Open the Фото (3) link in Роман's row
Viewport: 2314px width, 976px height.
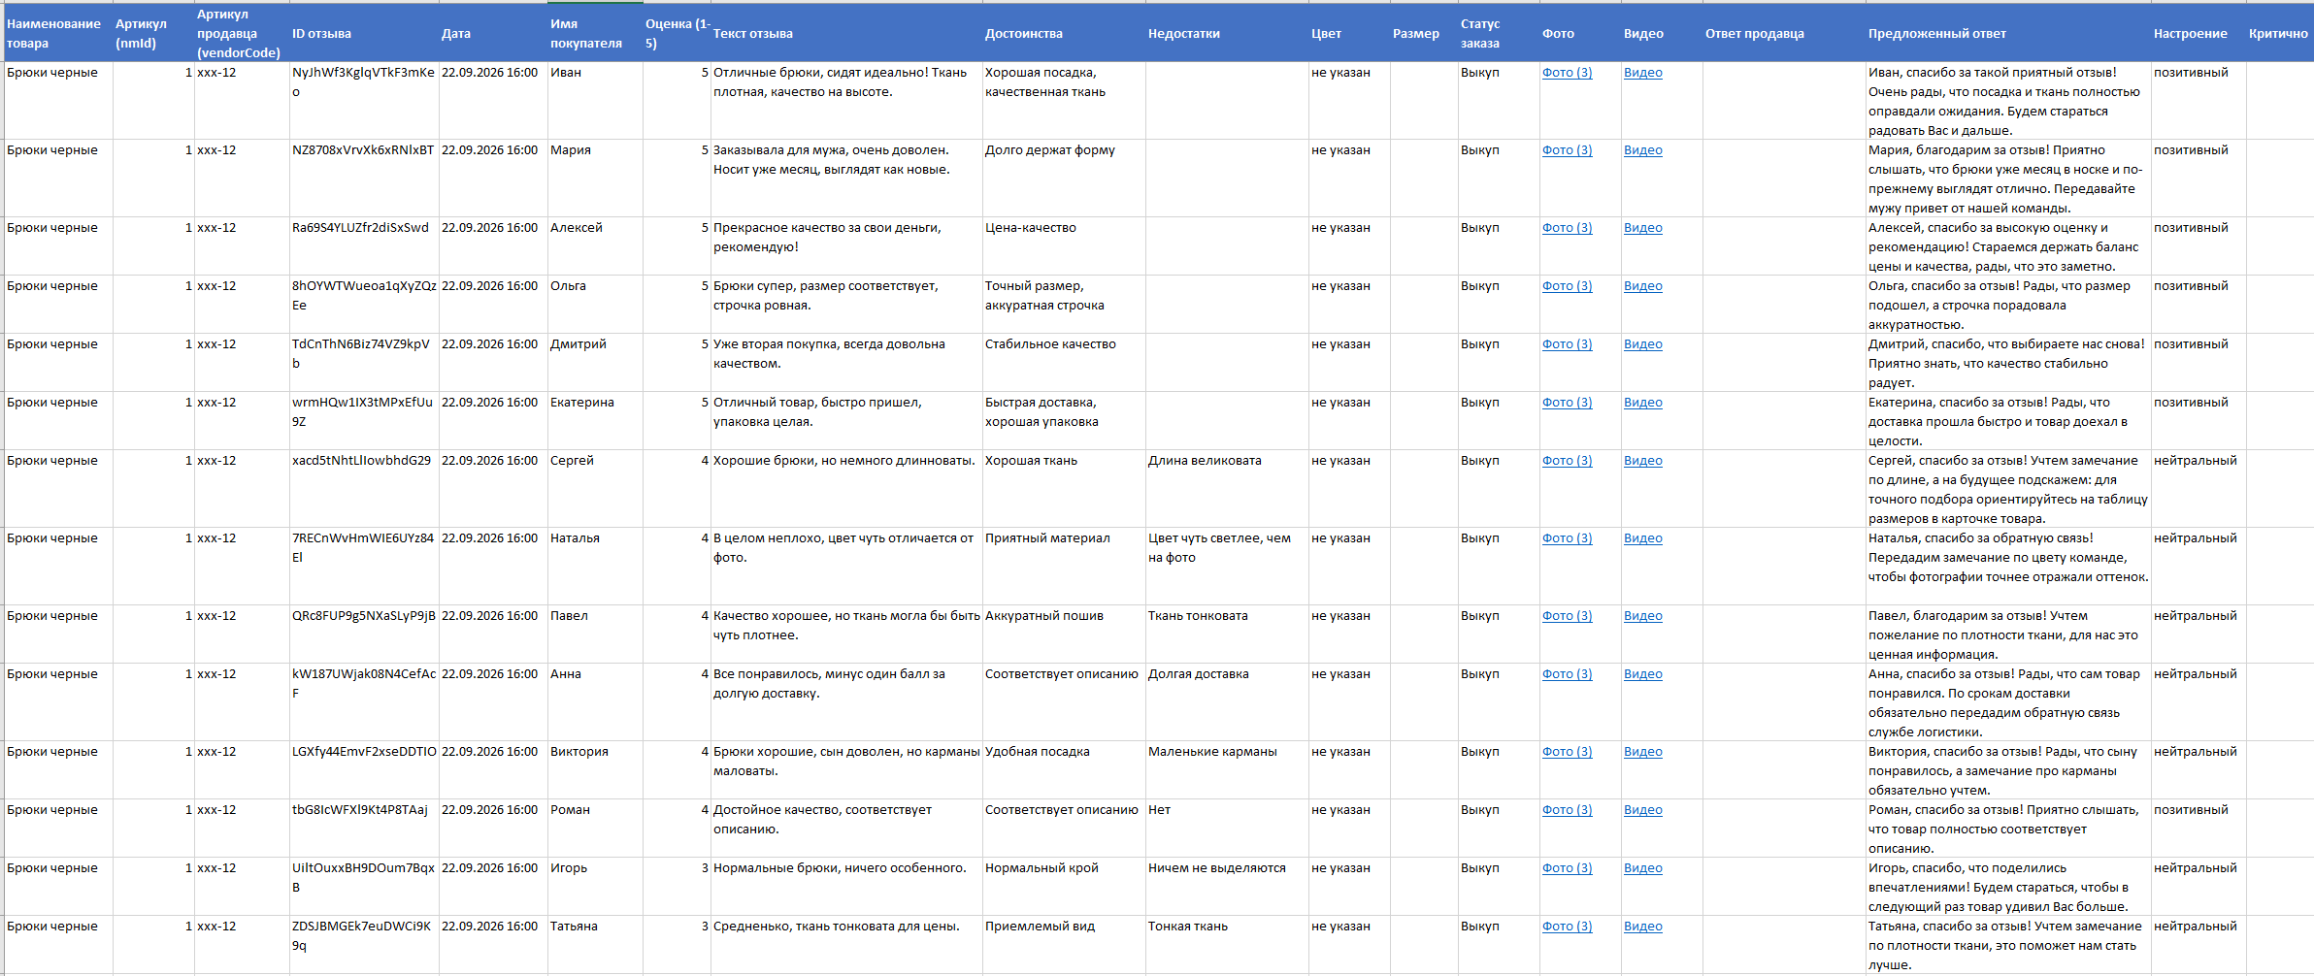[x=1567, y=810]
